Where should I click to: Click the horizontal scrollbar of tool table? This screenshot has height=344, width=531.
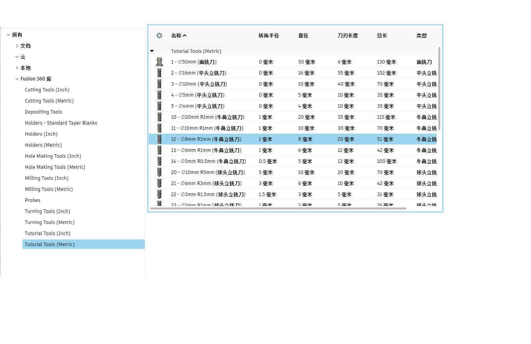click(x=278, y=208)
